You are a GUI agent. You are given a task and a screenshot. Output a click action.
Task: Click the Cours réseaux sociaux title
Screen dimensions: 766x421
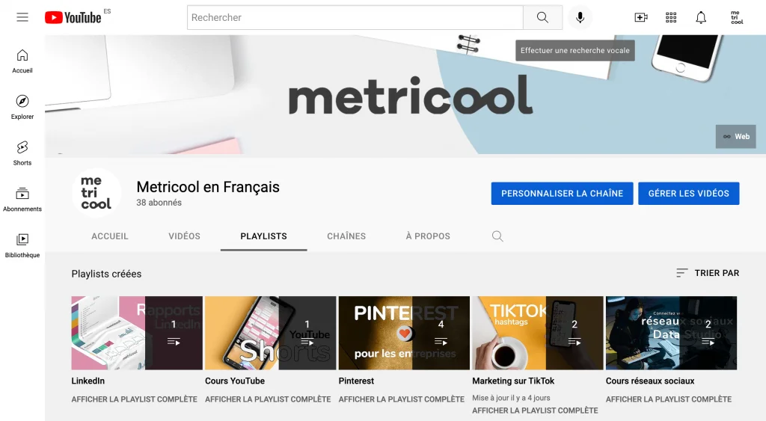pos(650,381)
